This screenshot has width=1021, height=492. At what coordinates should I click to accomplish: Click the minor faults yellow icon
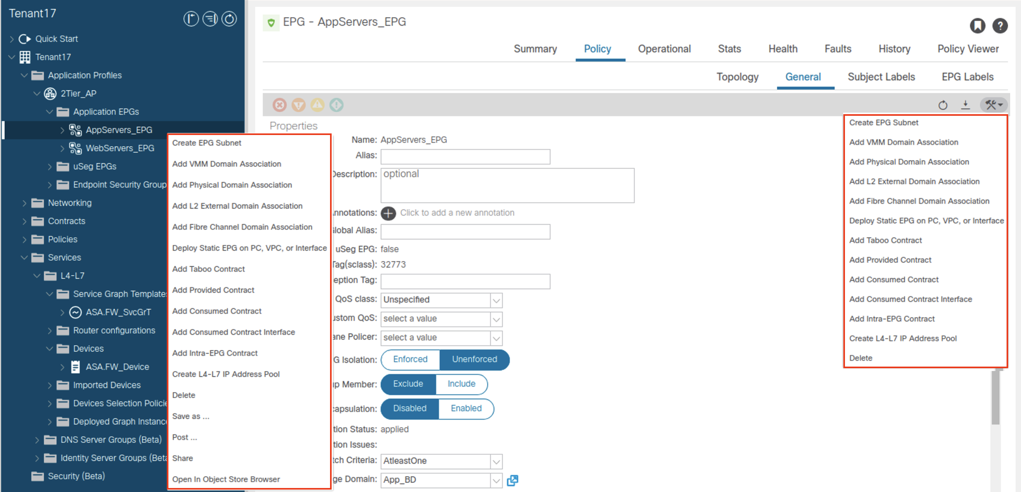[x=317, y=105]
